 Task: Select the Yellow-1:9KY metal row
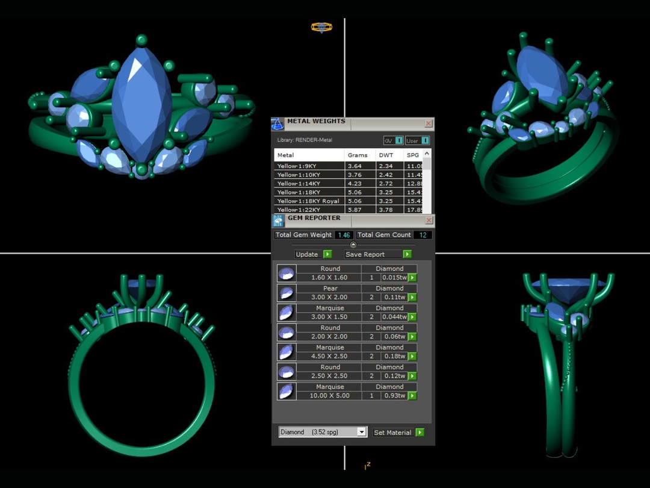[x=348, y=166]
